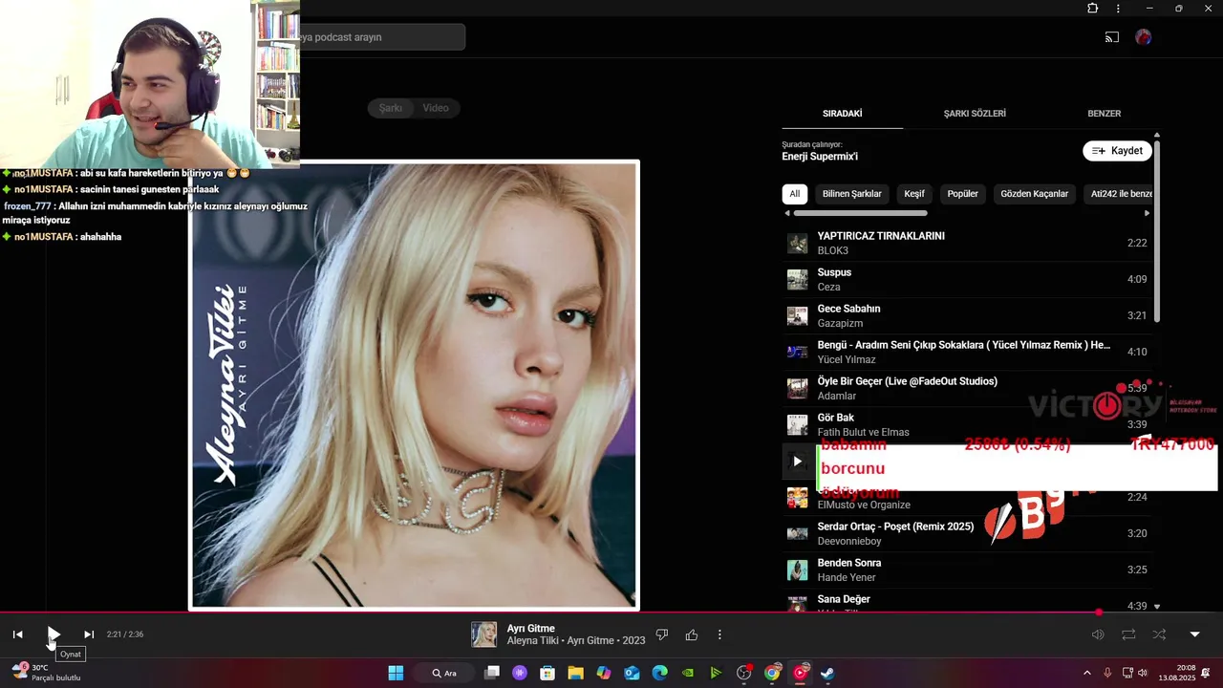Open the account profile avatar
Image resolution: width=1223 pixels, height=688 pixels.
click(1144, 37)
